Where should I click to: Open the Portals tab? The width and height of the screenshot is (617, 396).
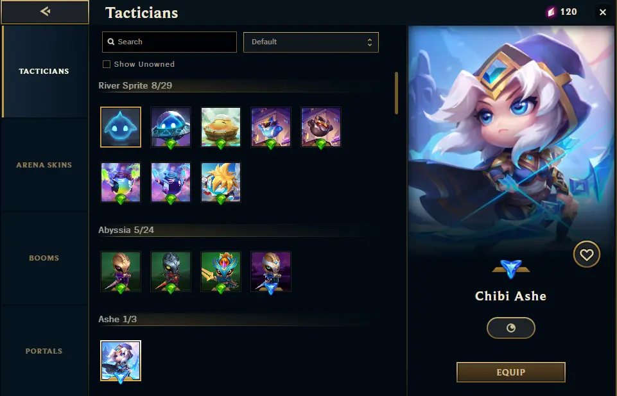tap(44, 351)
